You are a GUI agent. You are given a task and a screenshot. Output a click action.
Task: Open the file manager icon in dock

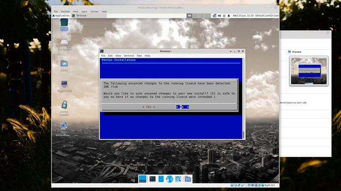(x=161, y=179)
